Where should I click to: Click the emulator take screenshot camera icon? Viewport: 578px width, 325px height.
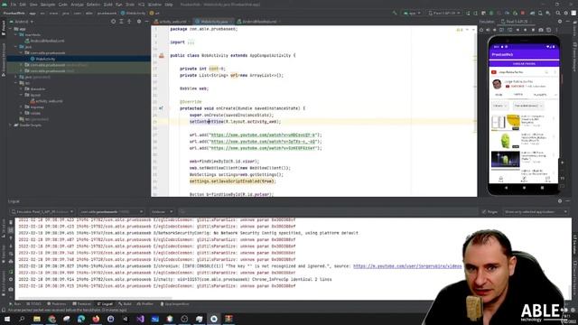[541, 30]
